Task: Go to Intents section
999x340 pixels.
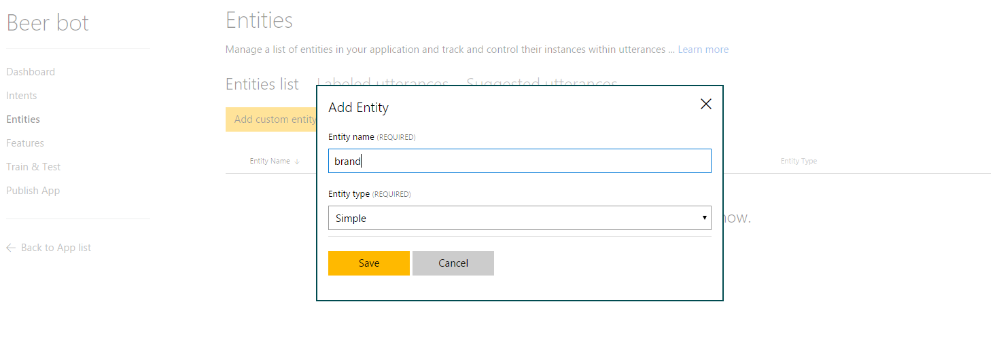Action: 22,96
